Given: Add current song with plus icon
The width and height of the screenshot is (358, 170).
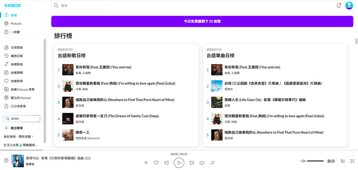Looking at the screenshot, I should click(146, 163).
